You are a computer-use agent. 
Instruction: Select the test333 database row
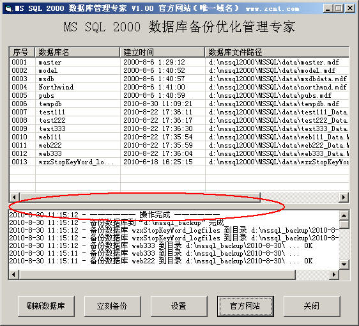point(179,128)
